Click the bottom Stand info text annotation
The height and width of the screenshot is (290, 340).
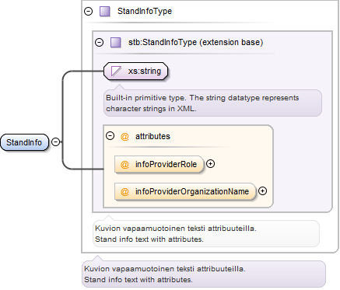coord(204,274)
